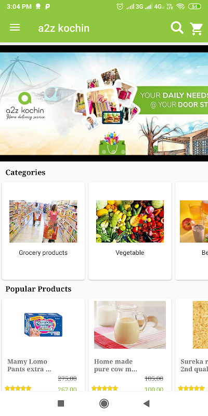
Task: Tap star rating under Mamy Lomo Pants
Action: pyautogui.click(x=18, y=388)
